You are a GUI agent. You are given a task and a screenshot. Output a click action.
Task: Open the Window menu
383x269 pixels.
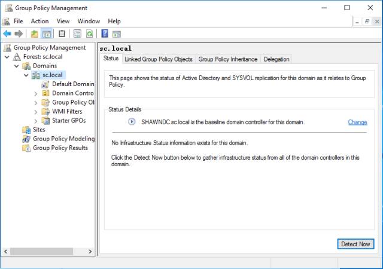(89, 22)
